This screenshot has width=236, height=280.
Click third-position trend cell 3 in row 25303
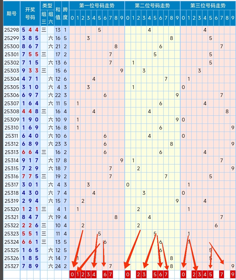coord(199,71)
